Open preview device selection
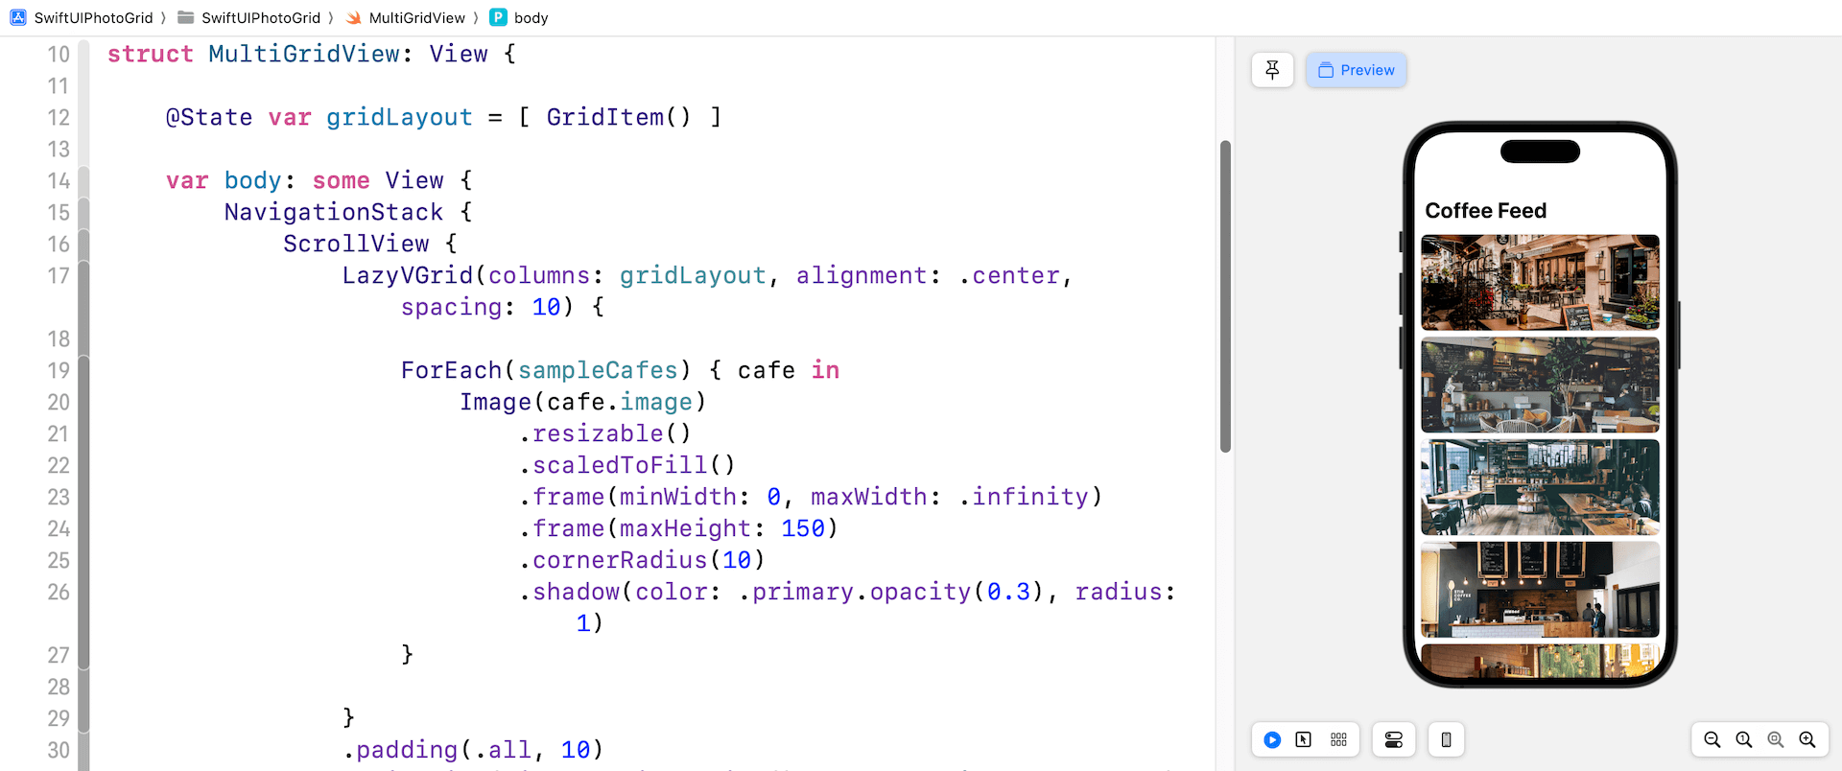1842x771 pixels. coord(1446,739)
